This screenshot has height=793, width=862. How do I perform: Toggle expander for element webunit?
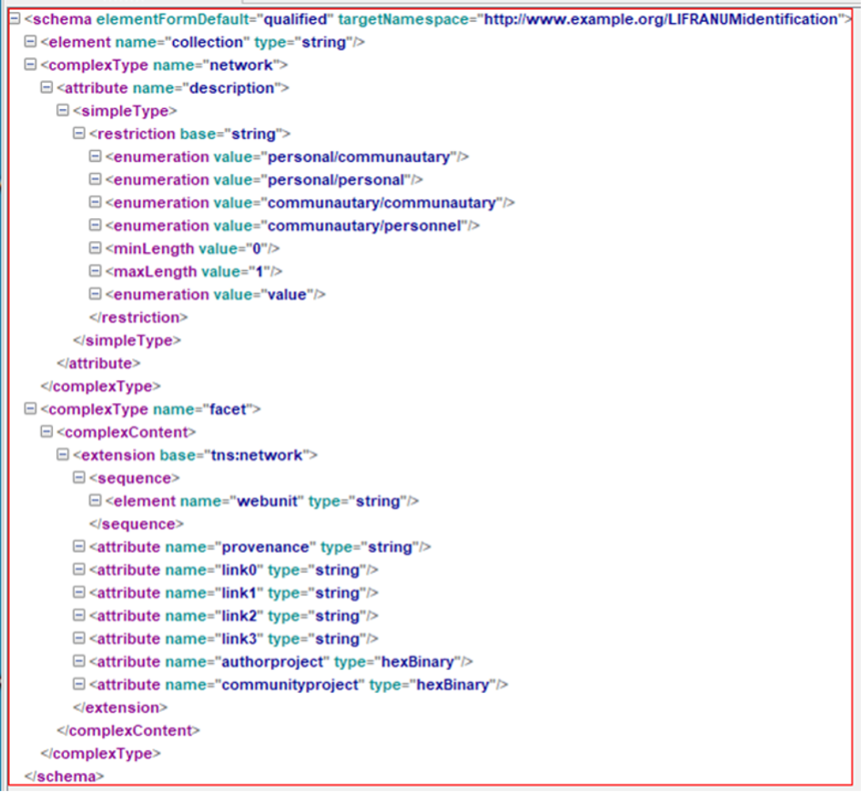(95, 500)
